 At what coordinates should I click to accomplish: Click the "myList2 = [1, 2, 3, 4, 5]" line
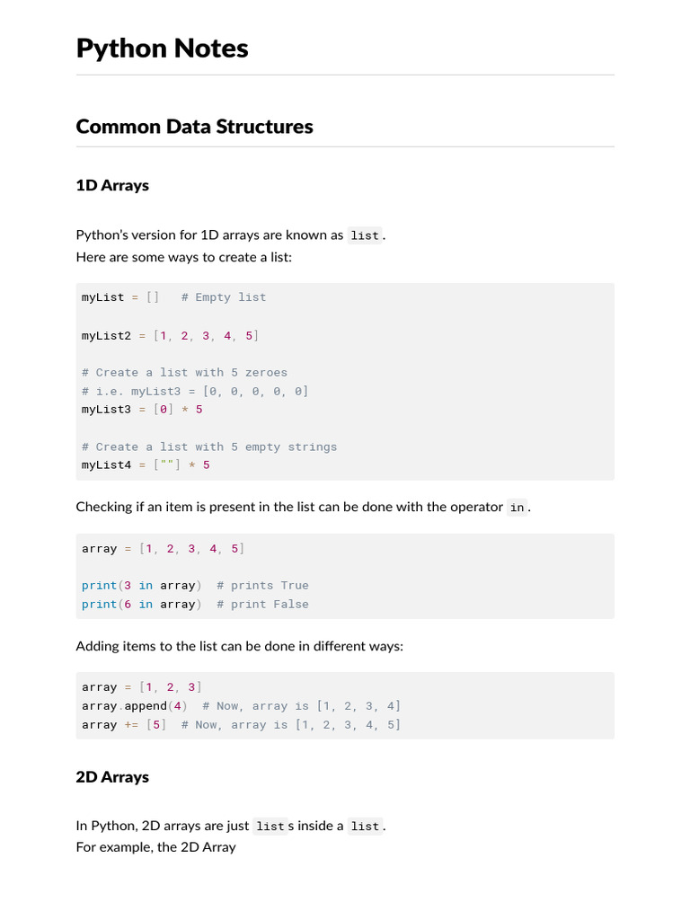[x=170, y=335]
